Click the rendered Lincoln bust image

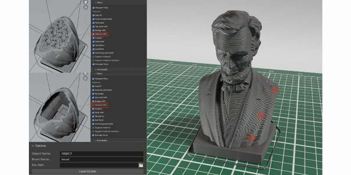[x=234, y=87]
